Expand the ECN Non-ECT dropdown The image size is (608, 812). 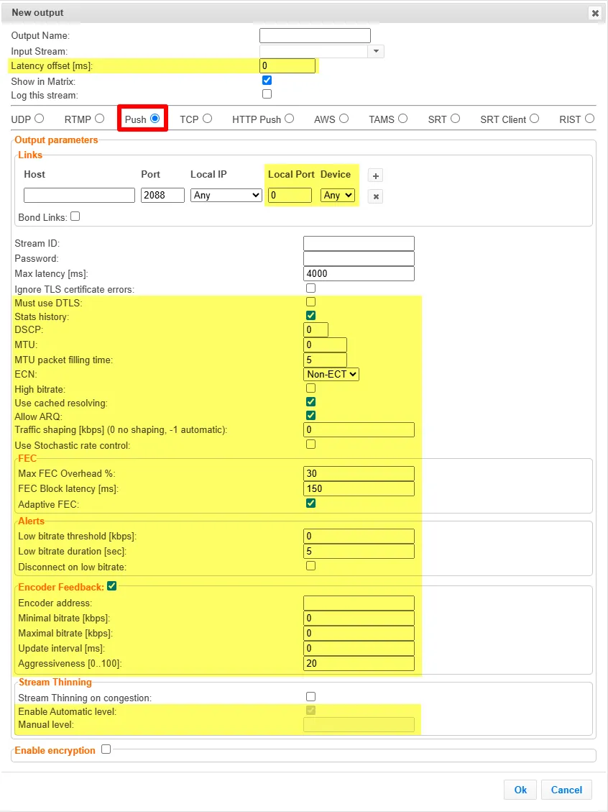pos(331,375)
